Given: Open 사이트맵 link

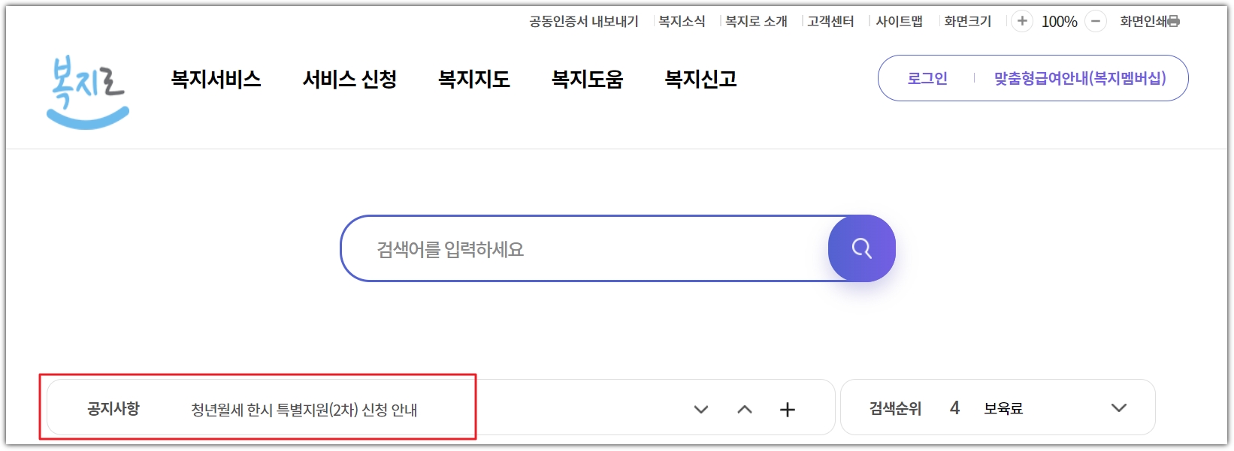Looking at the screenshot, I should pyautogui.click(x=899, y=21).
